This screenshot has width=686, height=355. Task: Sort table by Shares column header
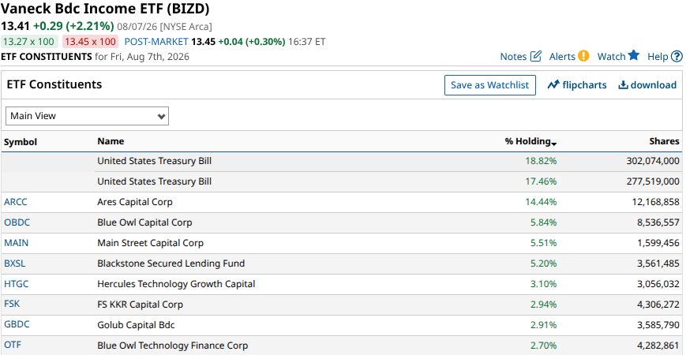click(x=664, y=140)
